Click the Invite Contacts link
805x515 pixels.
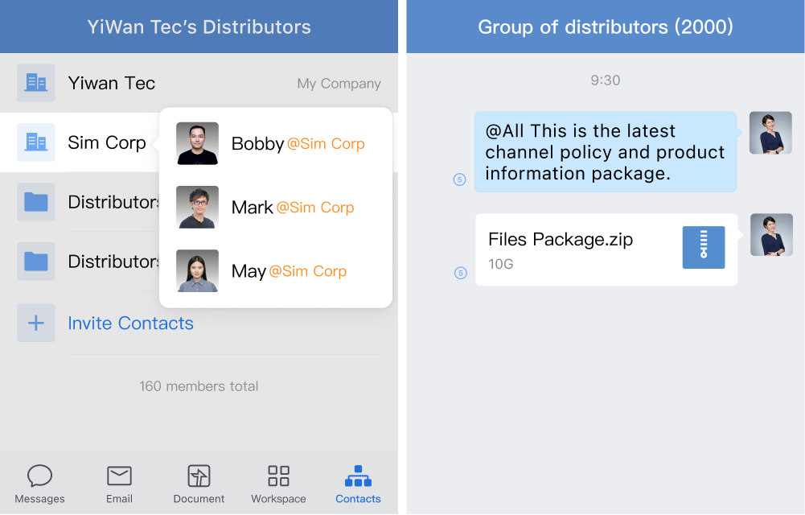click(x=130, y=323)
